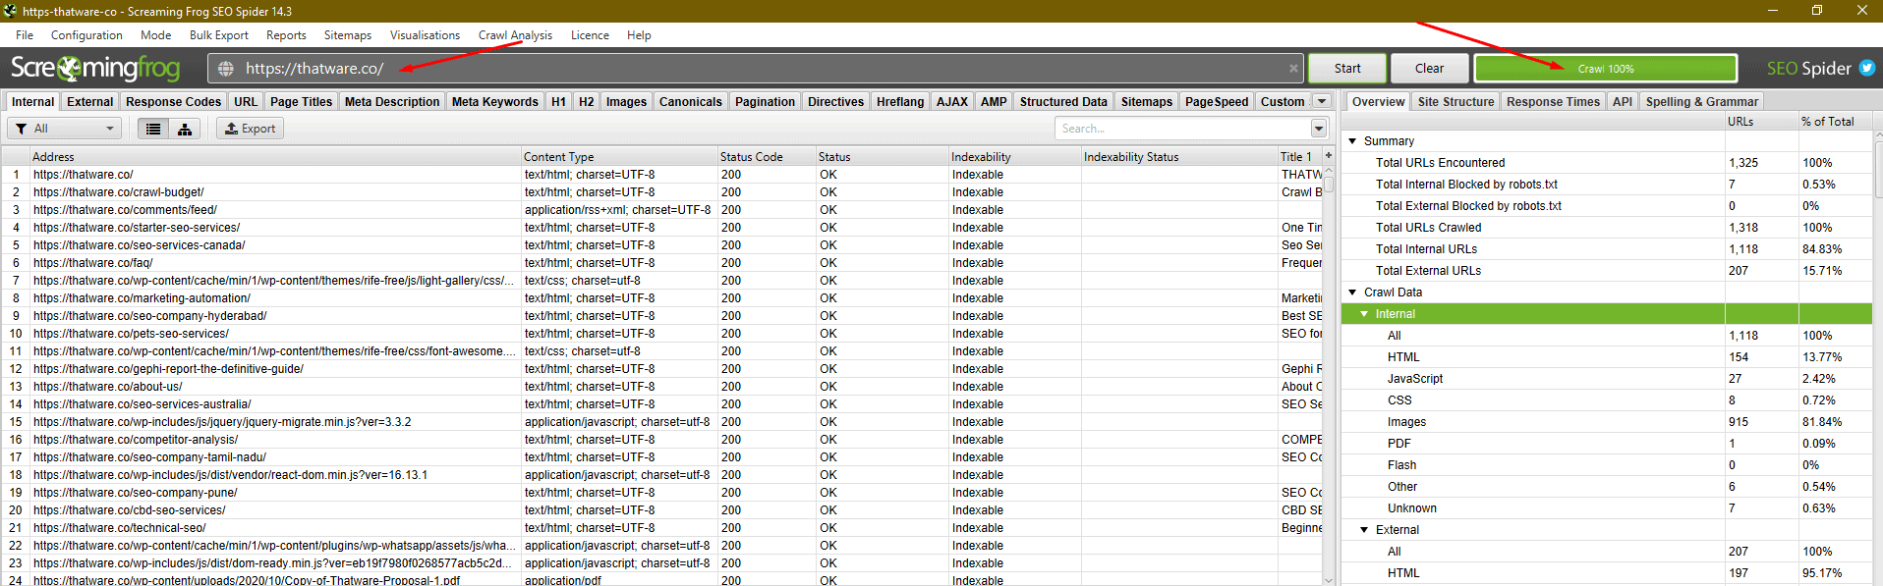Sort by the Status Code column header
Viewport: 1883px width, 586px height.
767,157
